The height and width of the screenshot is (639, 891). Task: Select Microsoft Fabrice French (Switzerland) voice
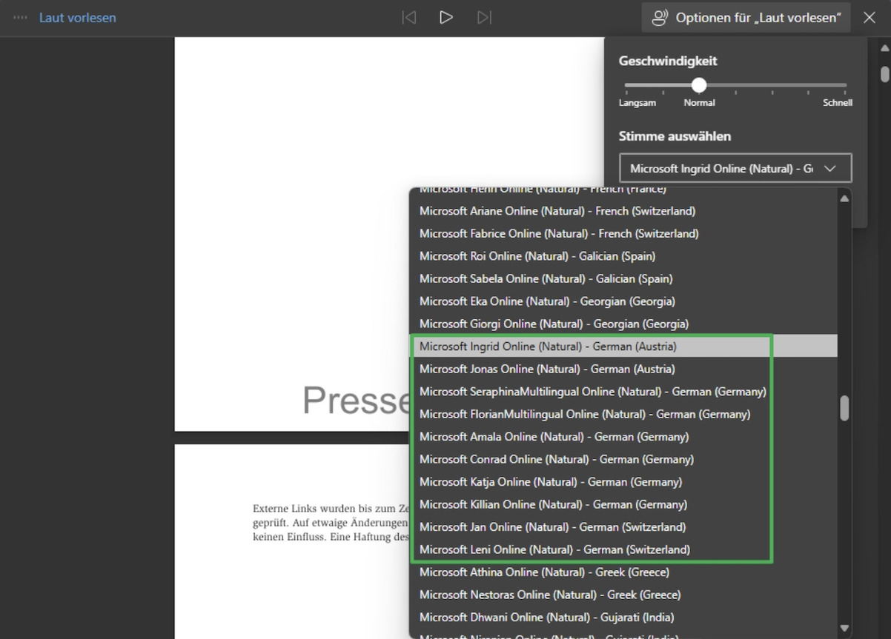[x=623, y=233]
